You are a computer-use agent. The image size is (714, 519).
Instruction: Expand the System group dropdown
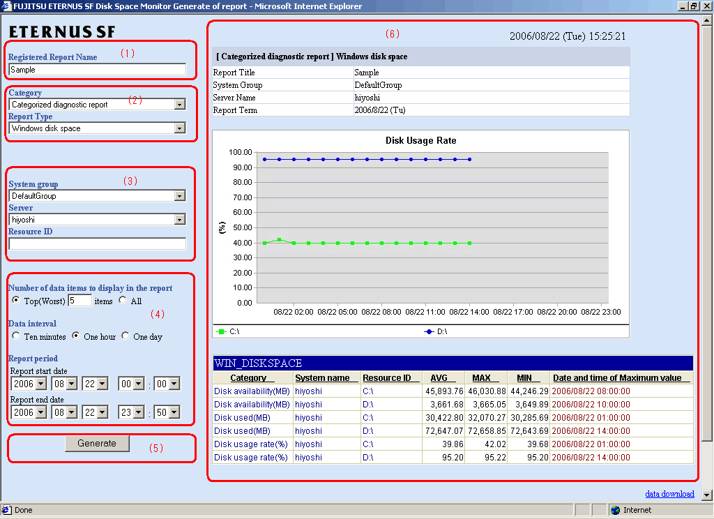(180, 196)
